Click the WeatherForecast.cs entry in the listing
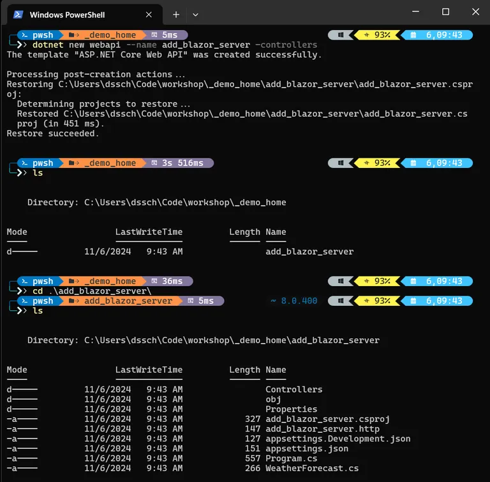The image size is (490, 482). [312, 468]
